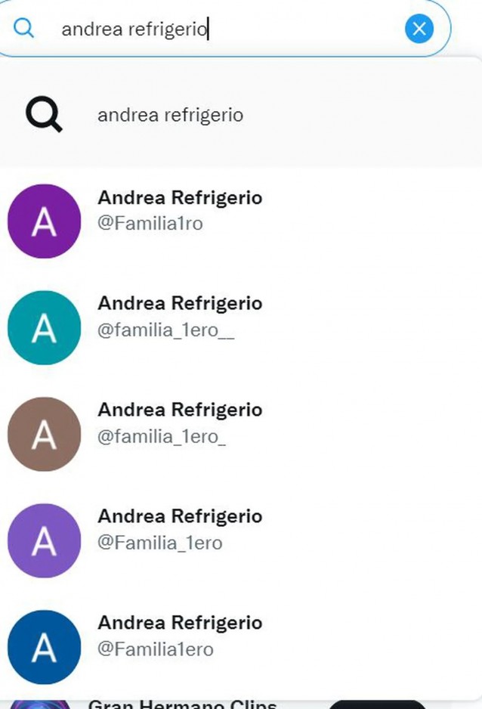Viewport: 482px width, 709px height.
Task: Click the Gran Hermano Clips account name
Action: pyautogui.click(x=182, y=704)
